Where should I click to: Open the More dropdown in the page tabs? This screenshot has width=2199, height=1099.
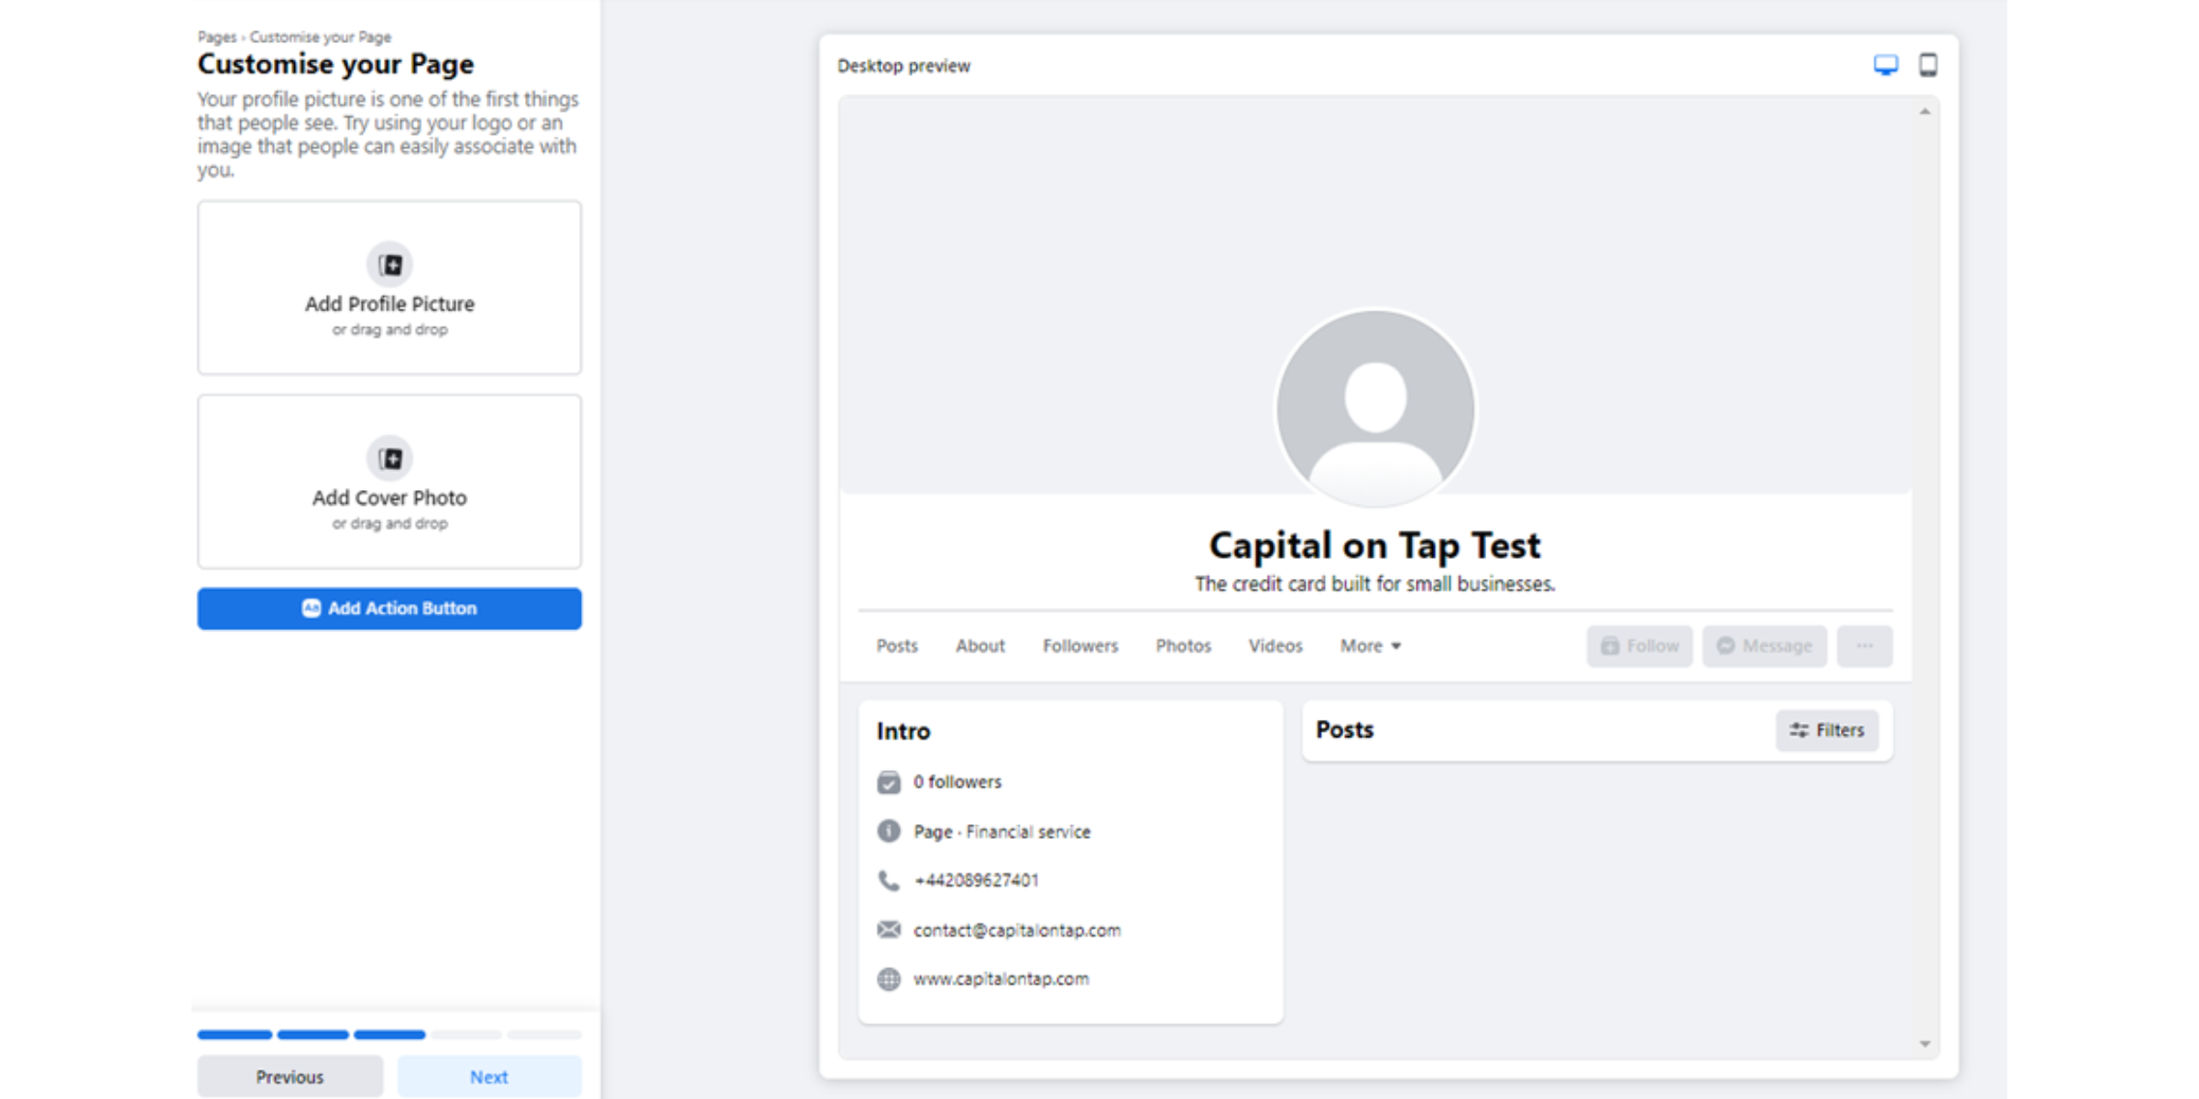[1369, 646]
